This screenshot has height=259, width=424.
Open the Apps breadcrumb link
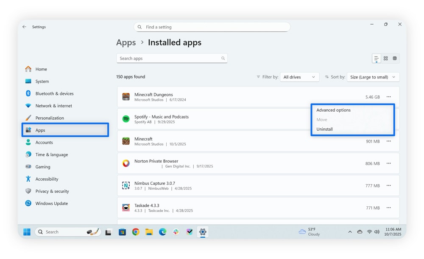[x=126, y=42]
